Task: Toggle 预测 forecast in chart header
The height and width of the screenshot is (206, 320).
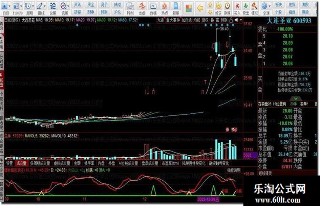Action: click(224, 20)
